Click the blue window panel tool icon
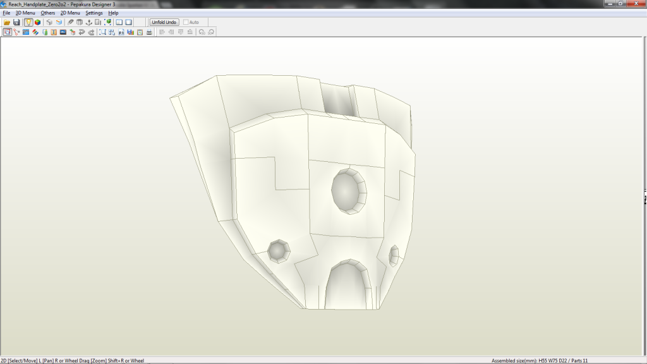The height and width of the screenshot is (364, 647). (x=25, y=32)
